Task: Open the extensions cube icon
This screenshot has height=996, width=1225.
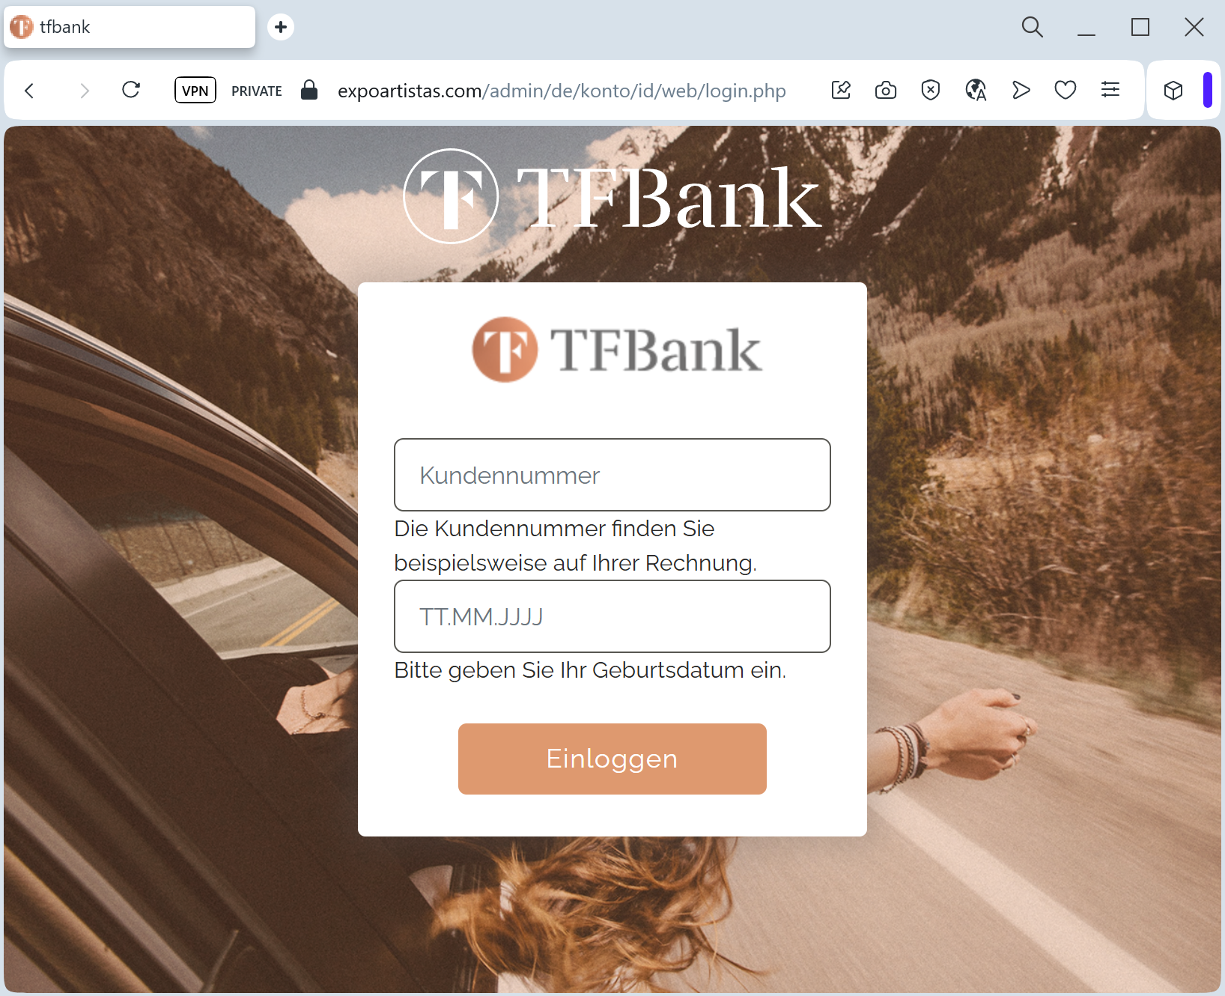Action: pyautogui.click(x=1173, y=91)
